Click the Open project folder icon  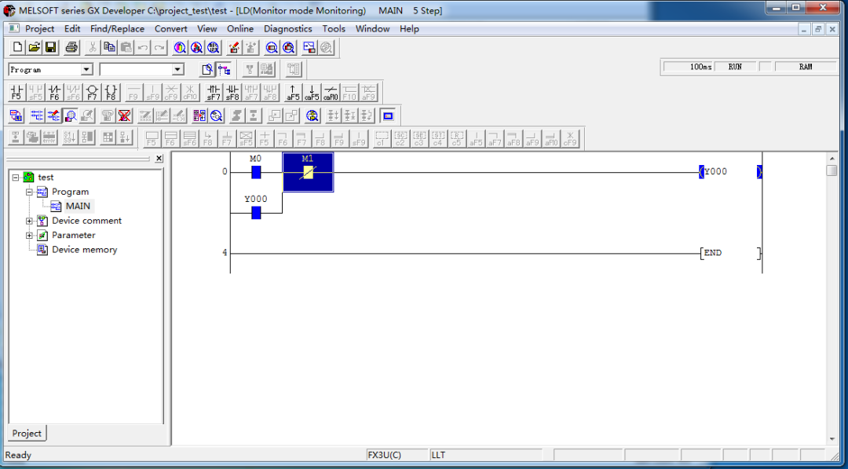34,48
